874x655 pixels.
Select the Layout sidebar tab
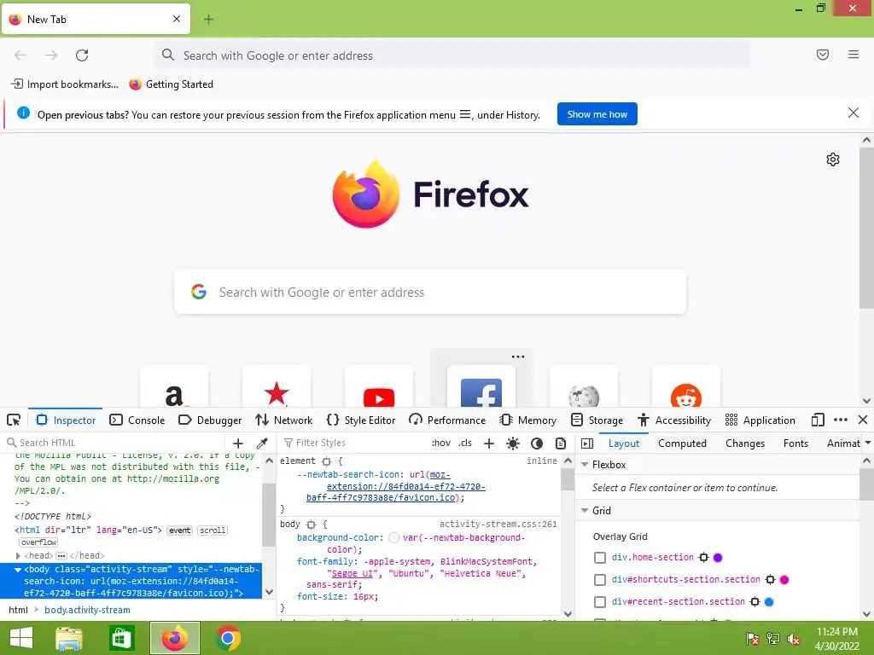[x=624, y=443]
